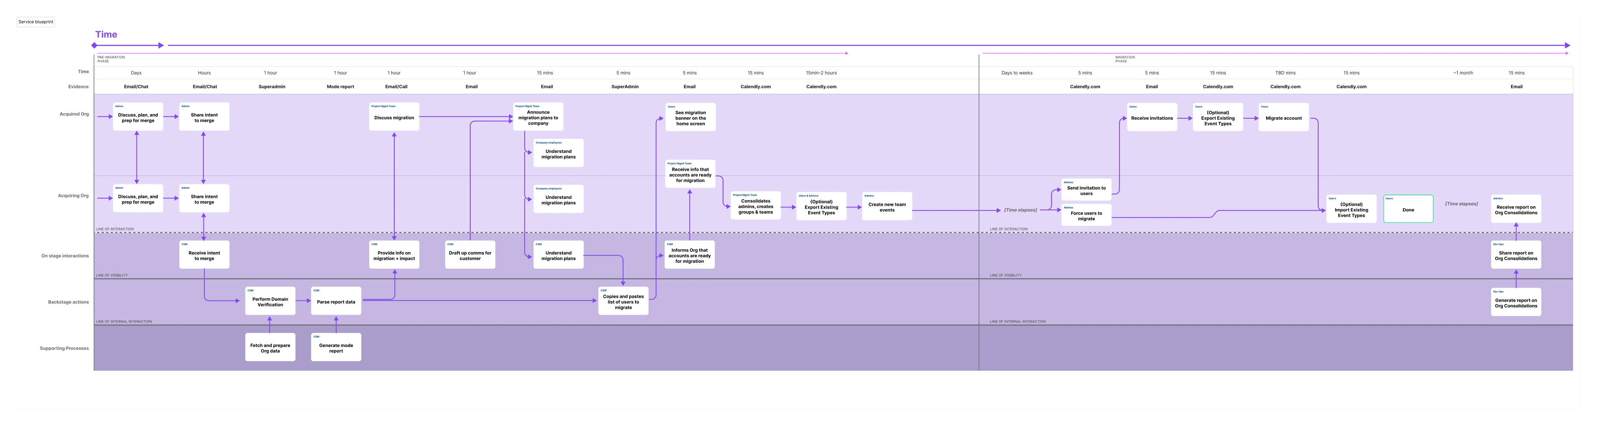Screen dimensions: 1597x424
Task: Click the Backstage actions row label
Action: (x=68, y=303)
